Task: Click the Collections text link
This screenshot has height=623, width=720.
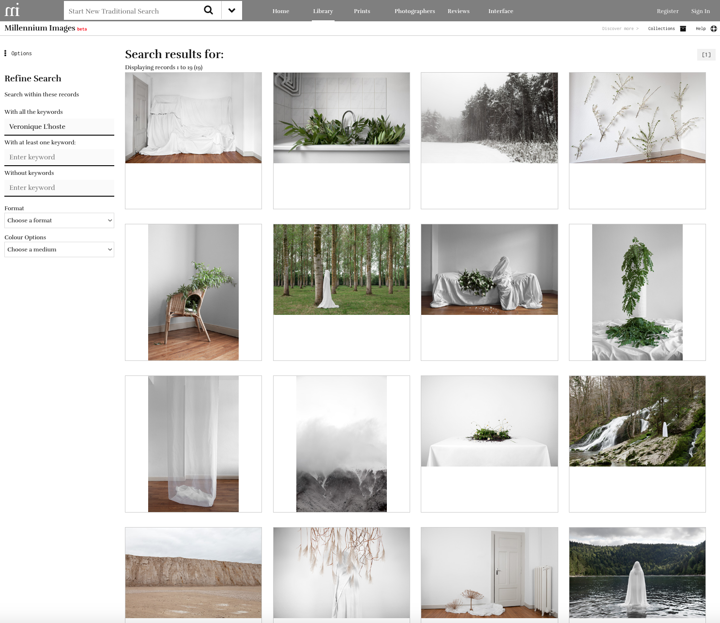Action: click(661, 29)
